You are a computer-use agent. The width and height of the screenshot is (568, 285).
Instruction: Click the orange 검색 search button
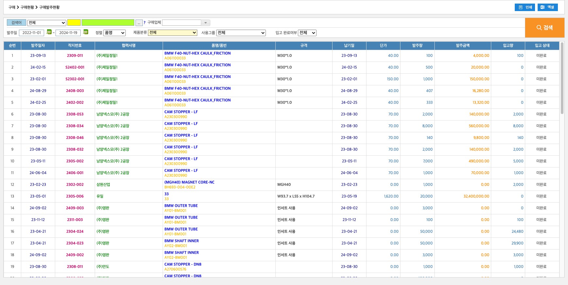pos(544,28)
